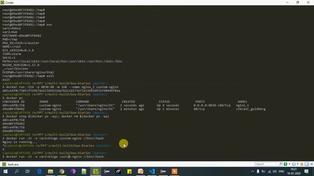
Task: Open the Windows notification center
Action: [x=306, y=172]
